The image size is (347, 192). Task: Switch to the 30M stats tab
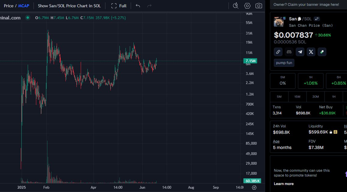pos(315,96)
